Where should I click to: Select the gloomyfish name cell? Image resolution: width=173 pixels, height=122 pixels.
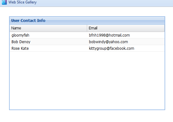(48, 35)
